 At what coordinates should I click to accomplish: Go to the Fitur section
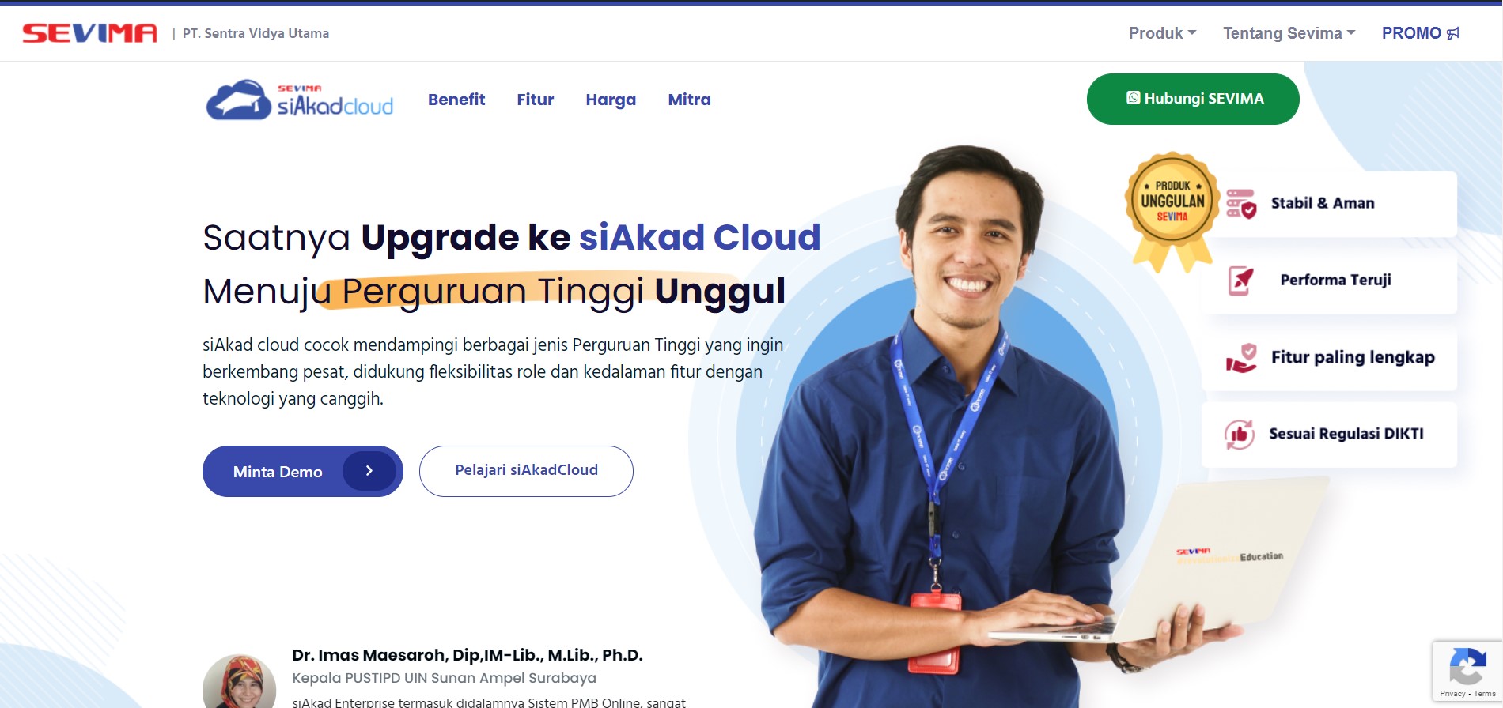click(536, 100)
